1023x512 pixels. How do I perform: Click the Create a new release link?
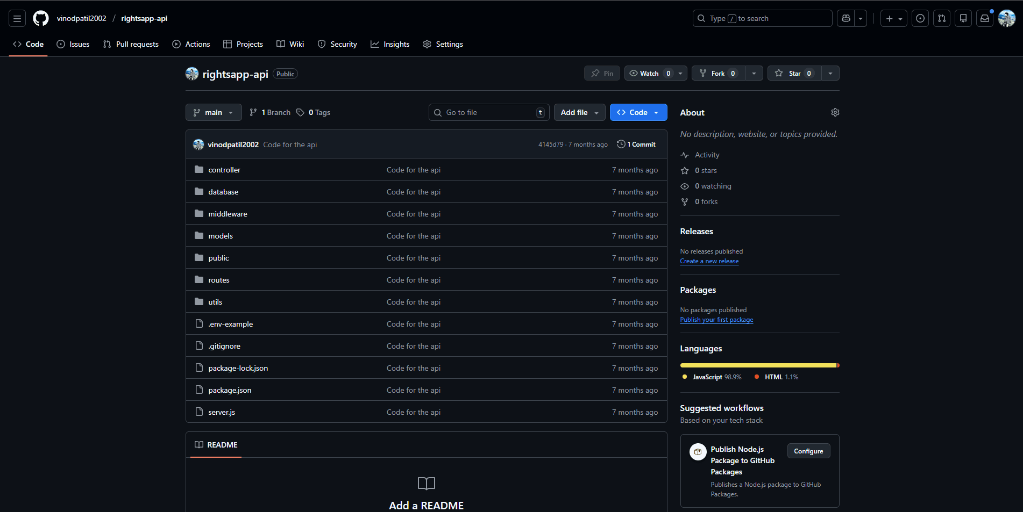[x=709, y=261]
